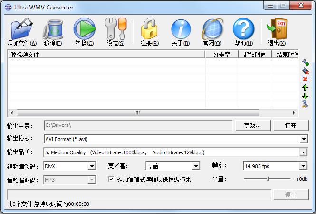Click the add video clip side icon
This screenshot has height=214, width=316.
pyautogui.click(x=306, y=62)
